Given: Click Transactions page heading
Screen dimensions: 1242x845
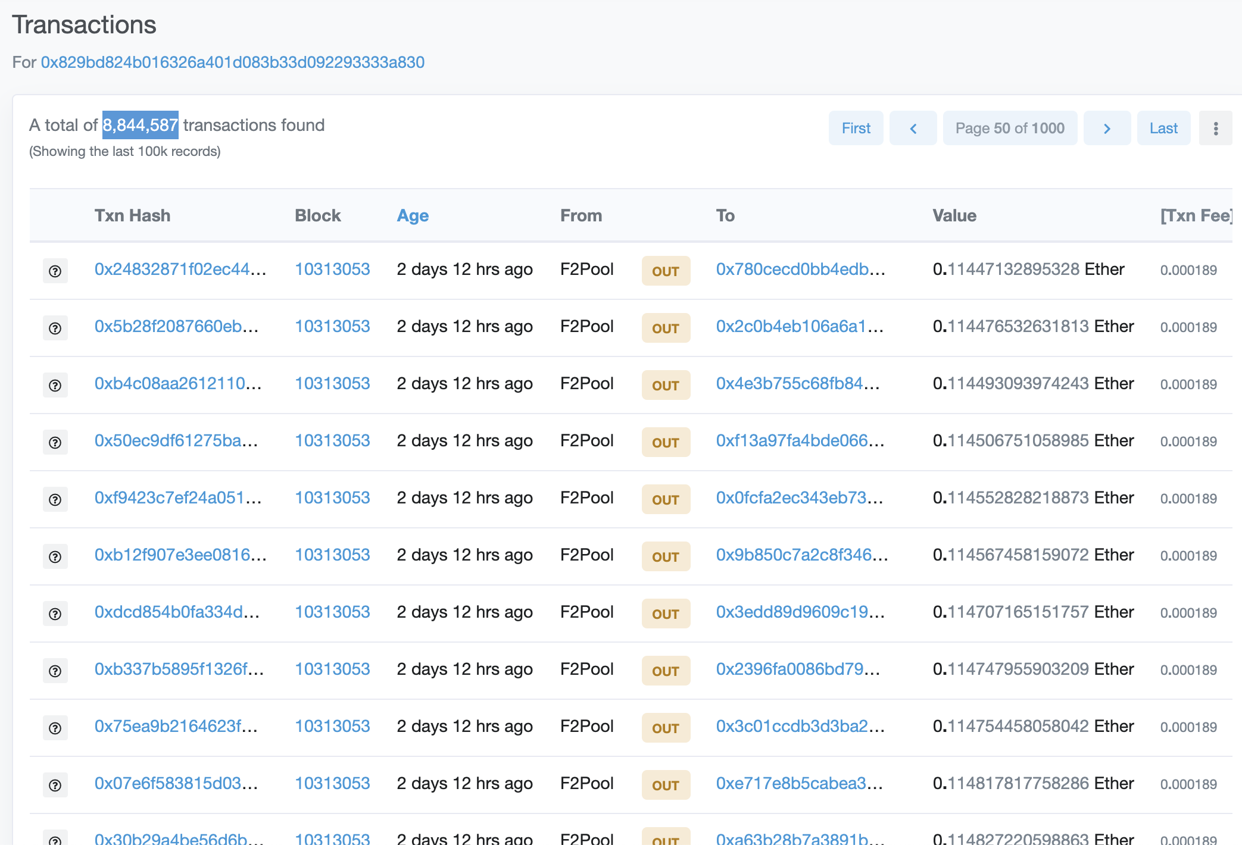Looking at the screenshot, I should pyautogui.click(x=84, y=25).
